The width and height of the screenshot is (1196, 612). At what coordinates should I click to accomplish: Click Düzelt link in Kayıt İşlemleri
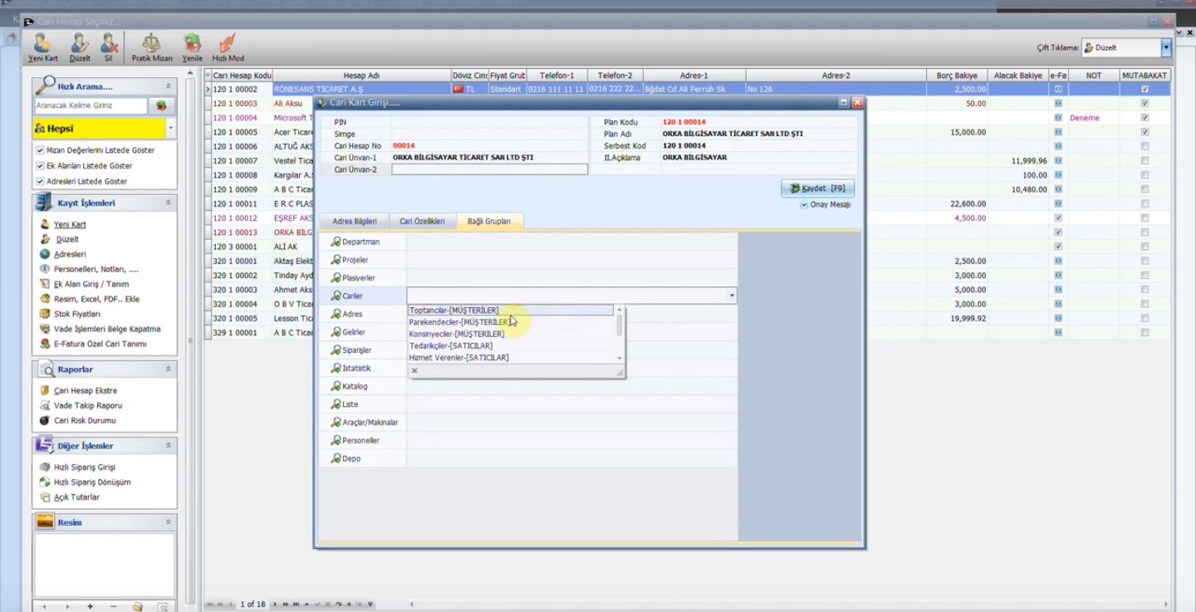click(x=66, y=239)
